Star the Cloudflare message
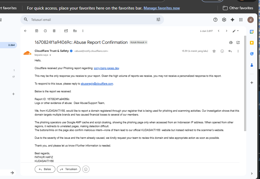Image resolution: width=260 pixels, height=179 pixels. coord(214,51)
